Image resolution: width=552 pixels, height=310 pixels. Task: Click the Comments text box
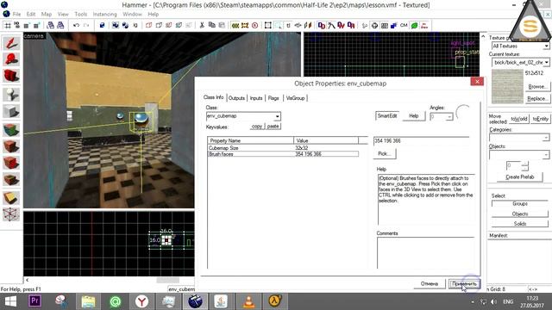click(x=425, y=253)
